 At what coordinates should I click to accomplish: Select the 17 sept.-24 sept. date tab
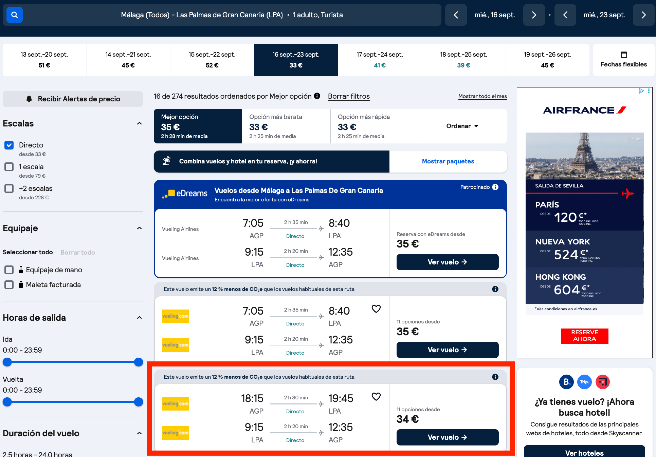tap(380, 60)
